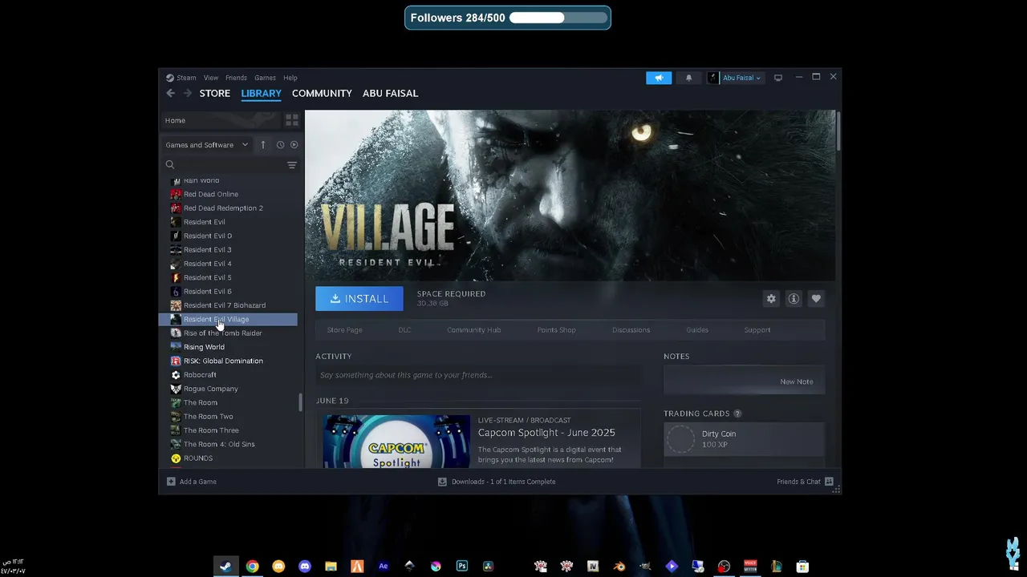Open the ABU FAISAL profile tab
Screen dimensions: 1027x577
coord(390,93)
